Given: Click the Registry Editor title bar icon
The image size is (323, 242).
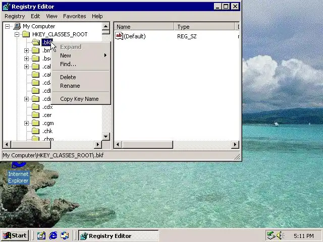Looking at the screenshot, I should (x=7, y=7).
